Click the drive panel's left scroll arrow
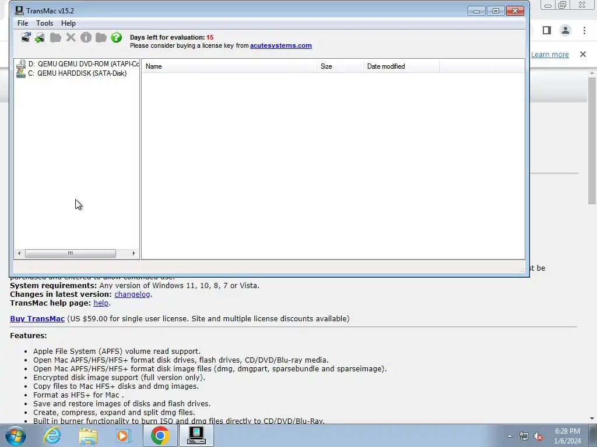This screenshot has width=597, height=447. point(19,253)
